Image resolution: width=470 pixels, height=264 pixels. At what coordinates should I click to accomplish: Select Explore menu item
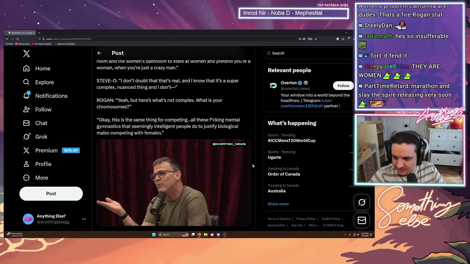[44, 82]
